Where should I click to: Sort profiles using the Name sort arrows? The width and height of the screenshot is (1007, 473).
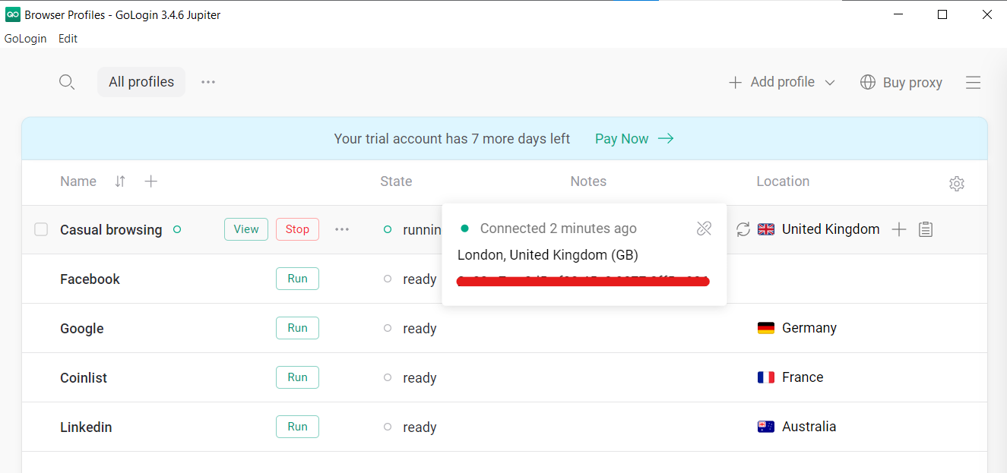pos(120,181)
